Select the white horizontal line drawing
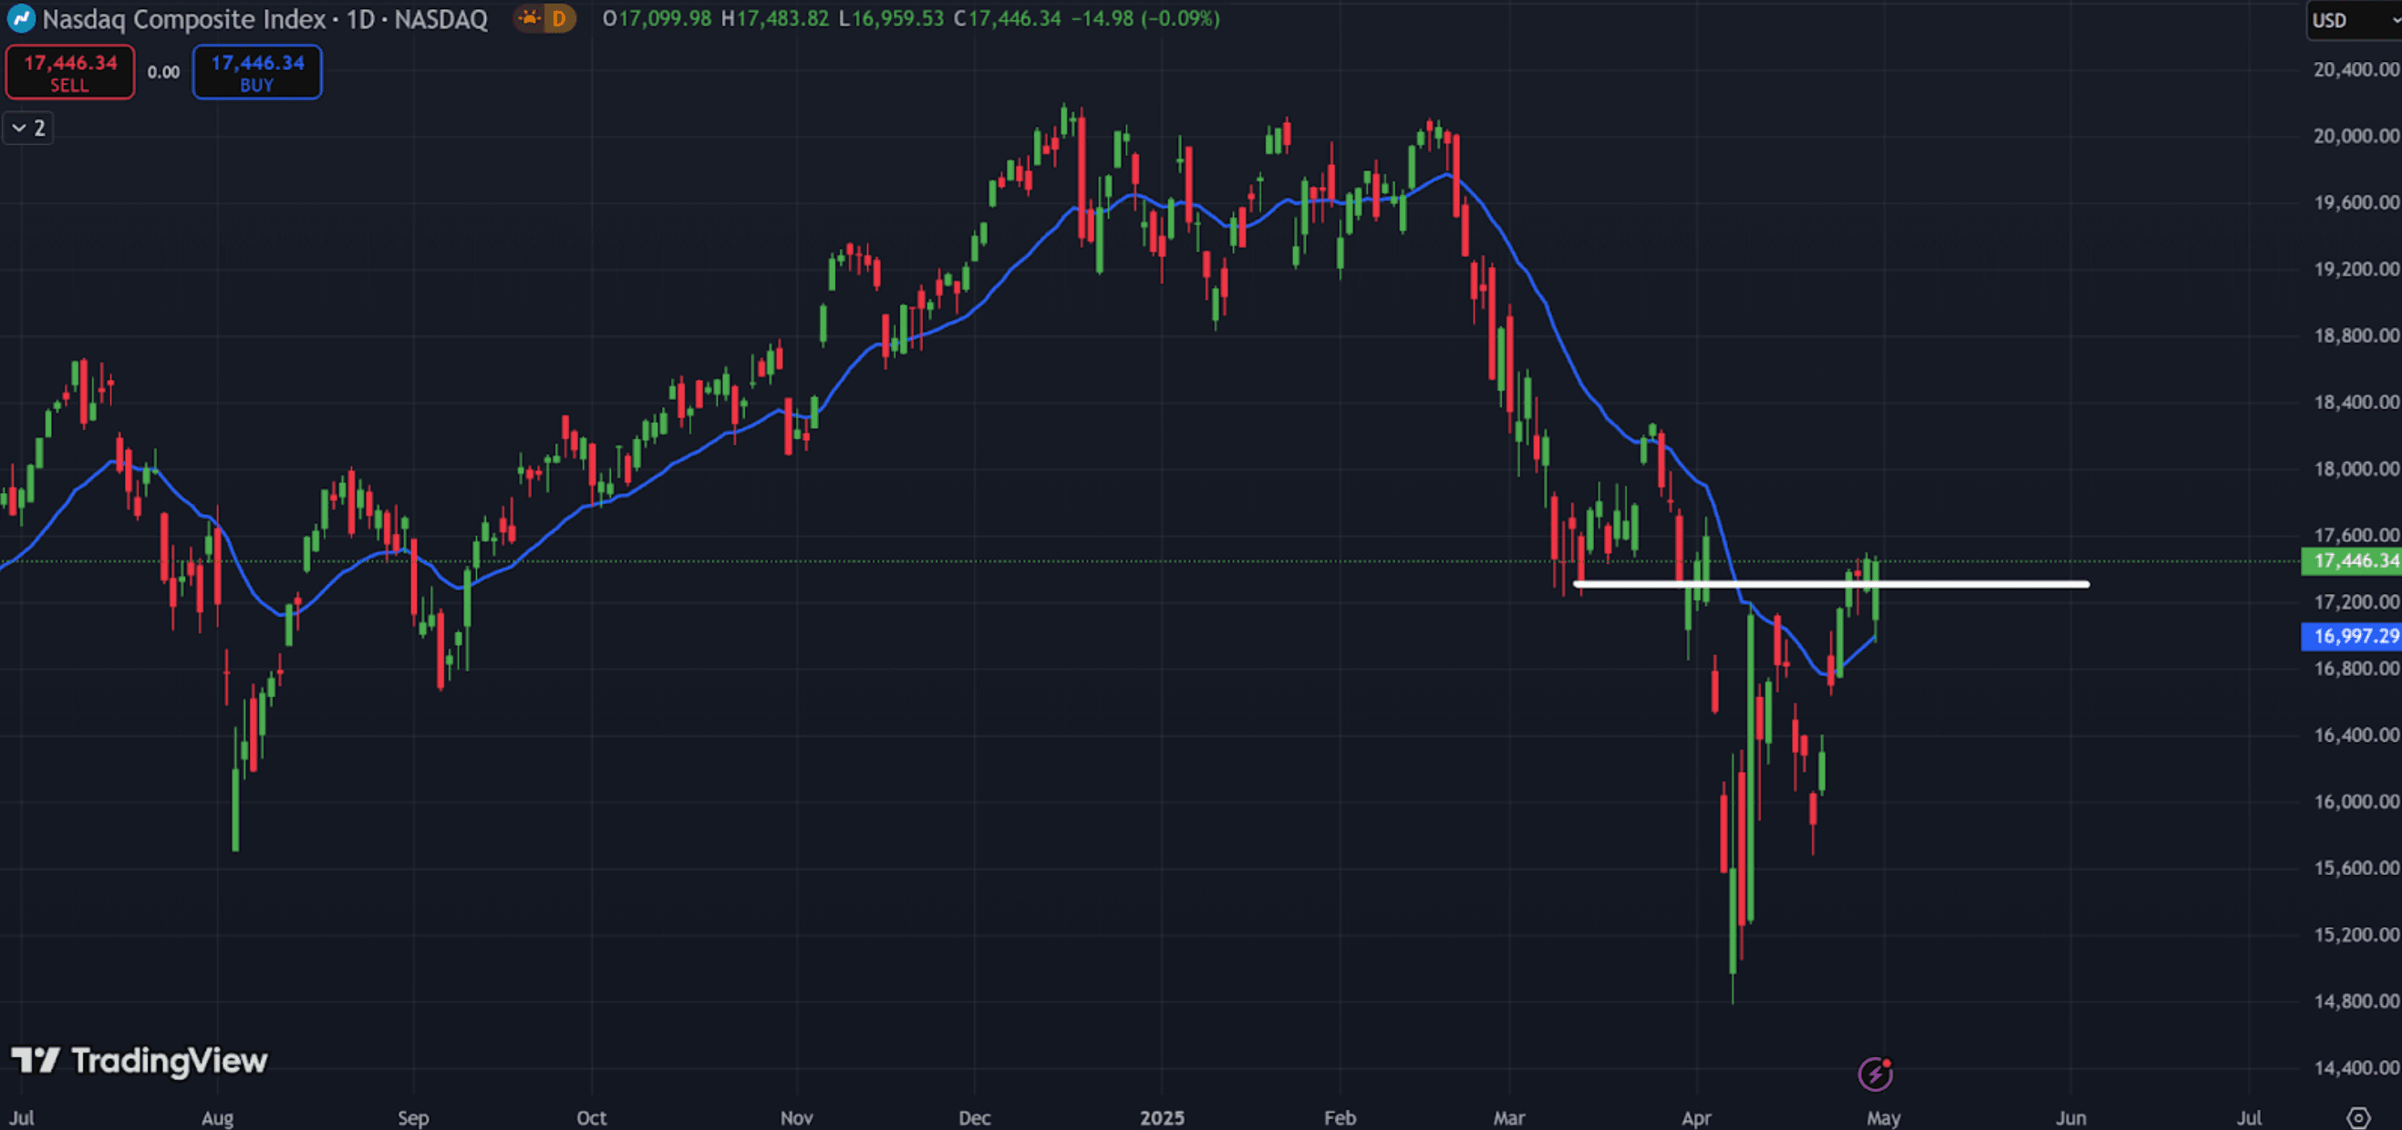This screenshot has width=2402, height=1130. click(1977, 584)
